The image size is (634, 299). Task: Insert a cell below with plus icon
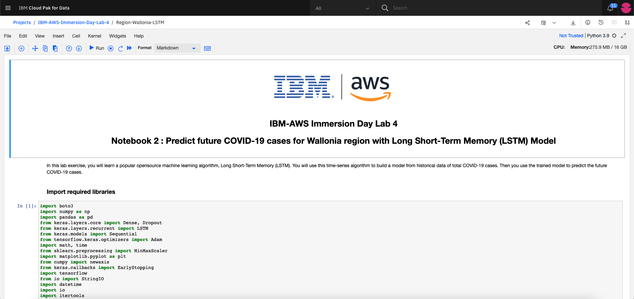(21, 48)
